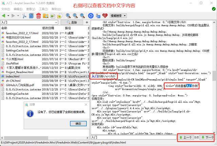Close the 注意 dialog with its X
The height and width of the screenshot is (146, 217).
click(x=86, y=105)
